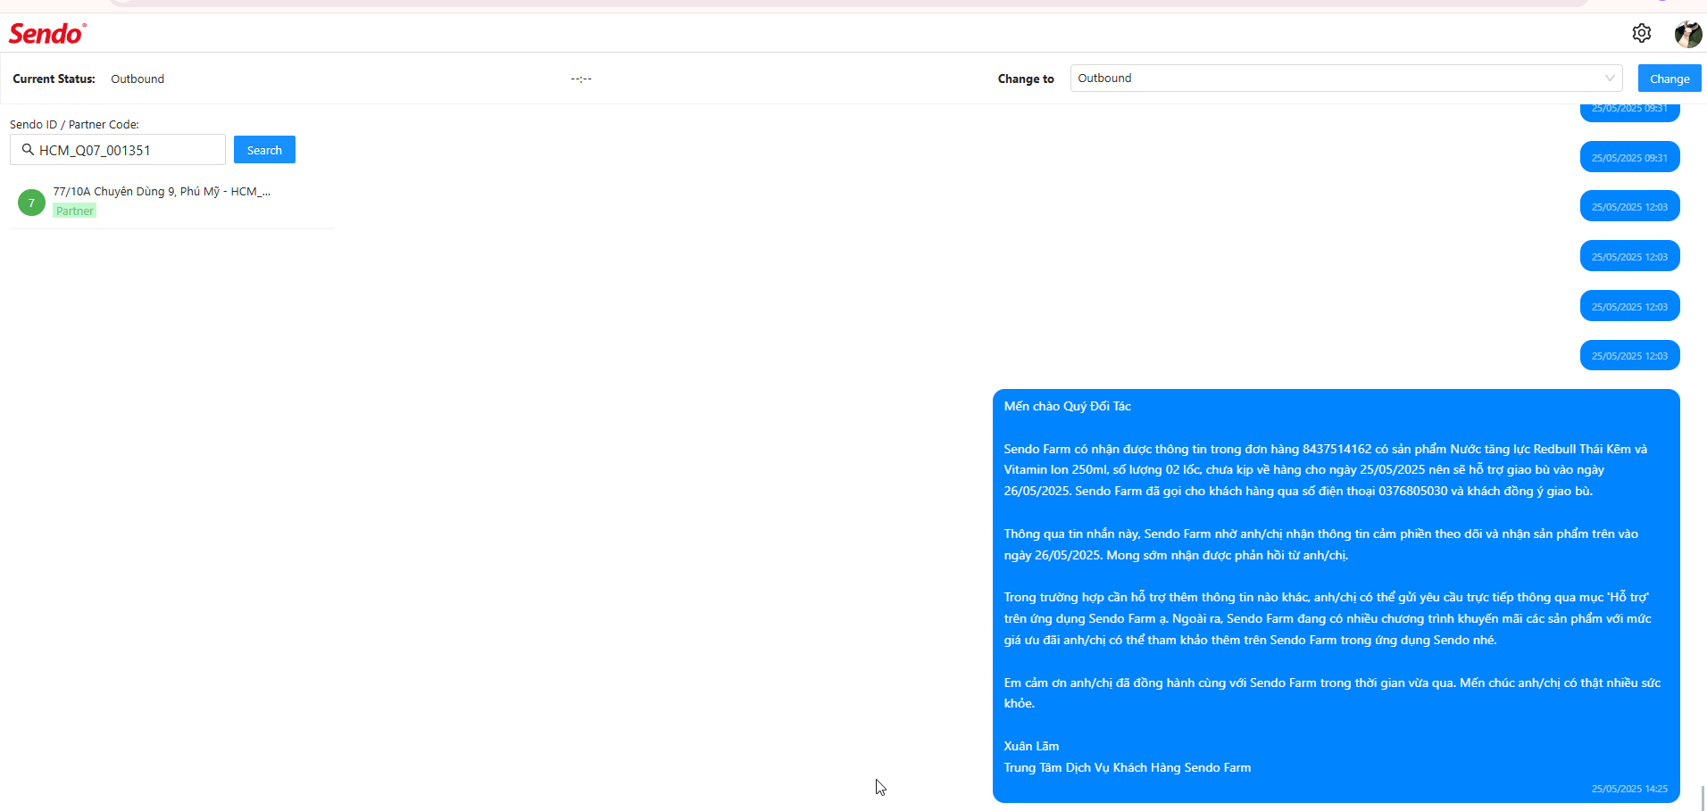The image size is (1707, 811).
Task: Open the user profile avatar
Action: tap(1687, 34)
